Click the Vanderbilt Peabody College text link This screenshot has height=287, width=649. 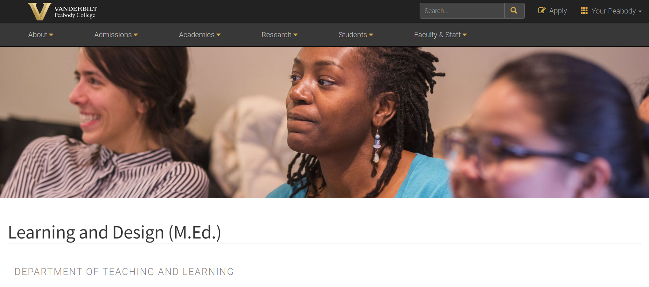click(76, 12)
